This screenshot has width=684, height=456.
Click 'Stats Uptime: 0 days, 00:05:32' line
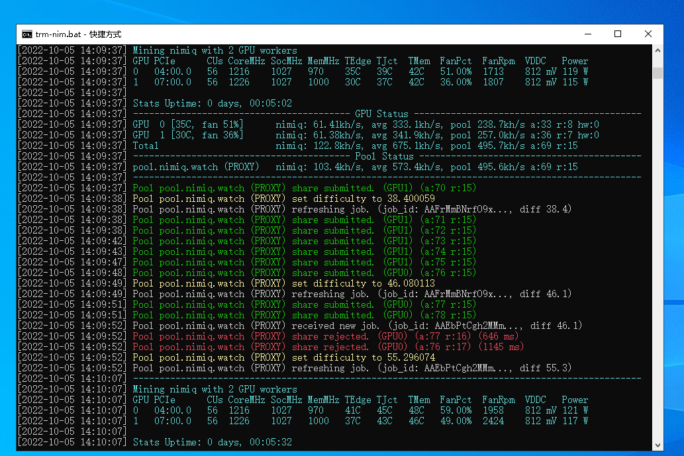coord(212,442)
